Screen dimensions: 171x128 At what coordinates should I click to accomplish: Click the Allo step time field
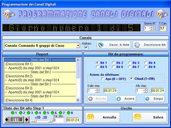pyautogui.click(x=158, y=91)
